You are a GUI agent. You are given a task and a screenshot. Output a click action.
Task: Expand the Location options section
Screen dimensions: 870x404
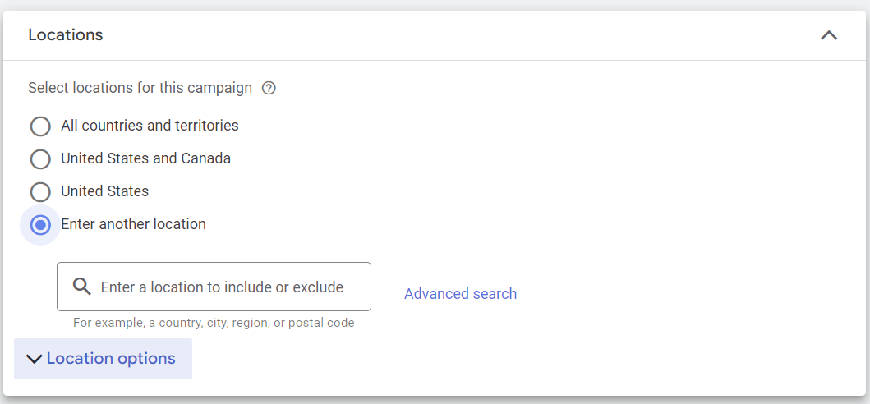[103, 359]
